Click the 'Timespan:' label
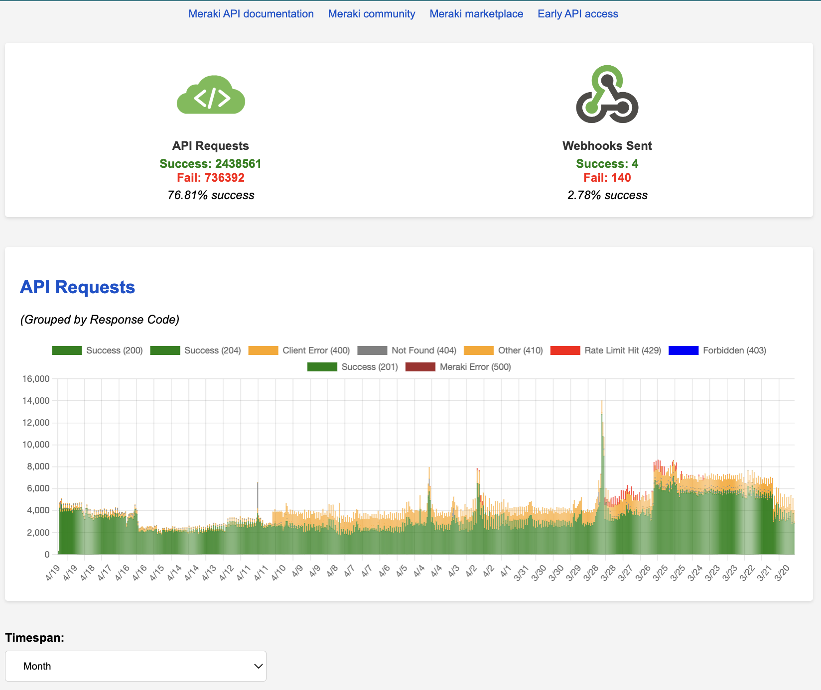 [x=34, y=638]
